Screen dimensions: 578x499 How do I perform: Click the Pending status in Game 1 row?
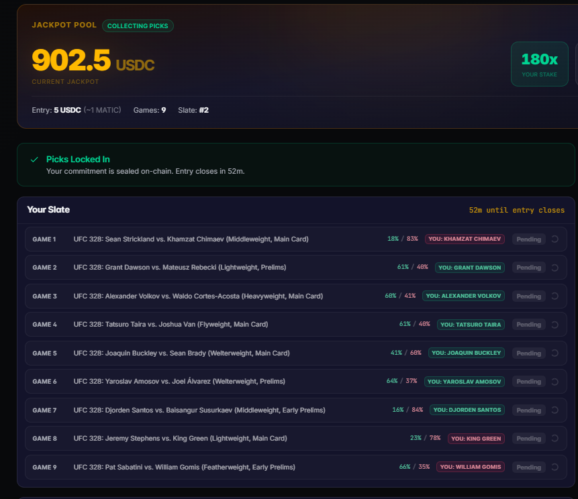coord(528,239)
